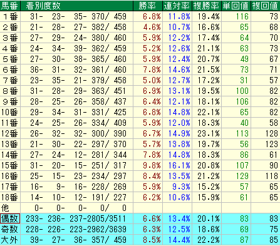Click the outlined 偶数 row label
The width and height of the screenshot is (280, 246).
click(x=10, y=218)
